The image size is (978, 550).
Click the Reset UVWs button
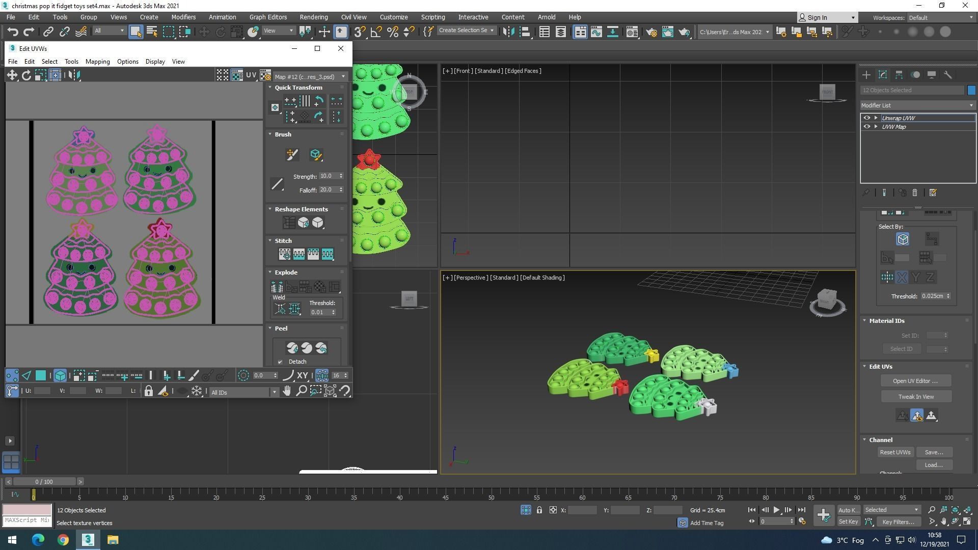(895, 452)
